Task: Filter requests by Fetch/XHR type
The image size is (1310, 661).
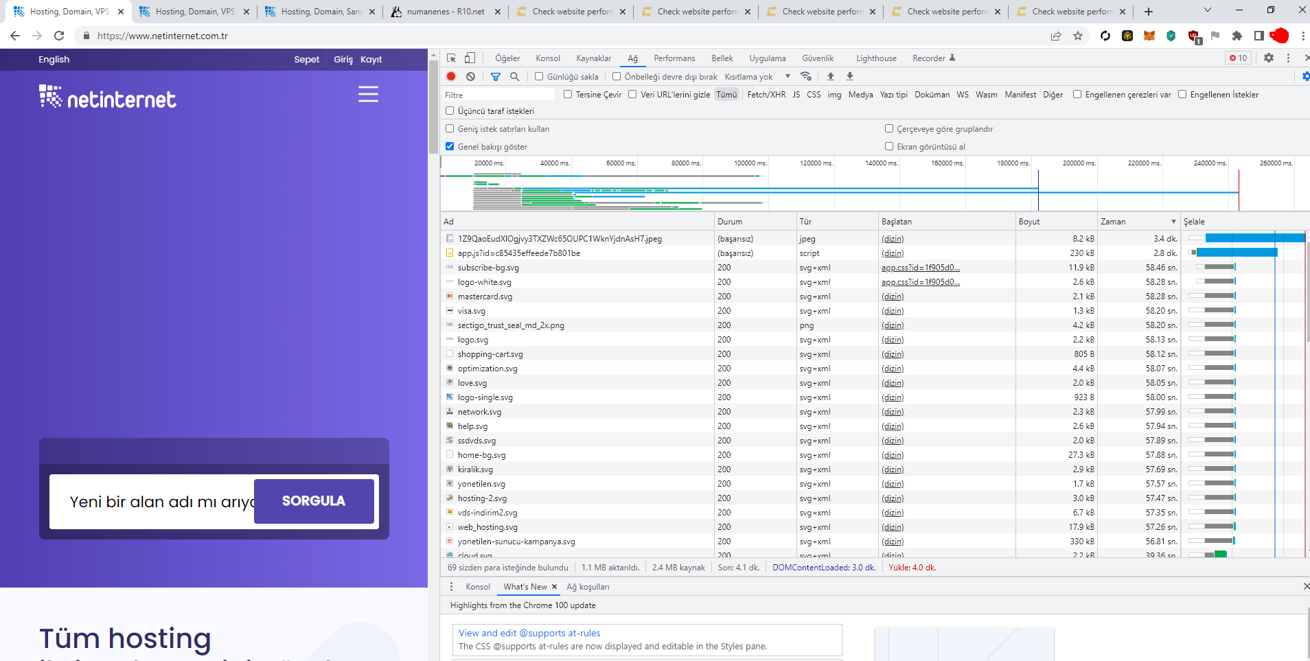Action: 766,95
